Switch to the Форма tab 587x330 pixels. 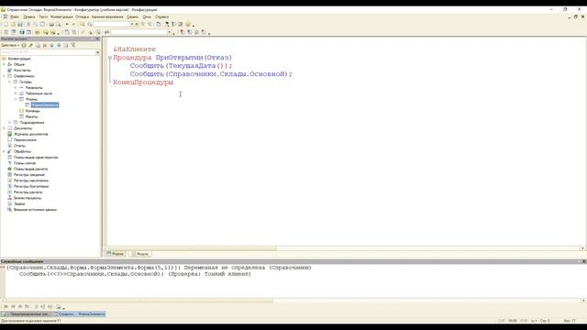pos(116,254)
